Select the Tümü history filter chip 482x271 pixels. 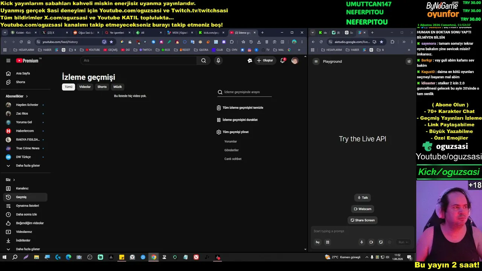(x=69, y=87)
